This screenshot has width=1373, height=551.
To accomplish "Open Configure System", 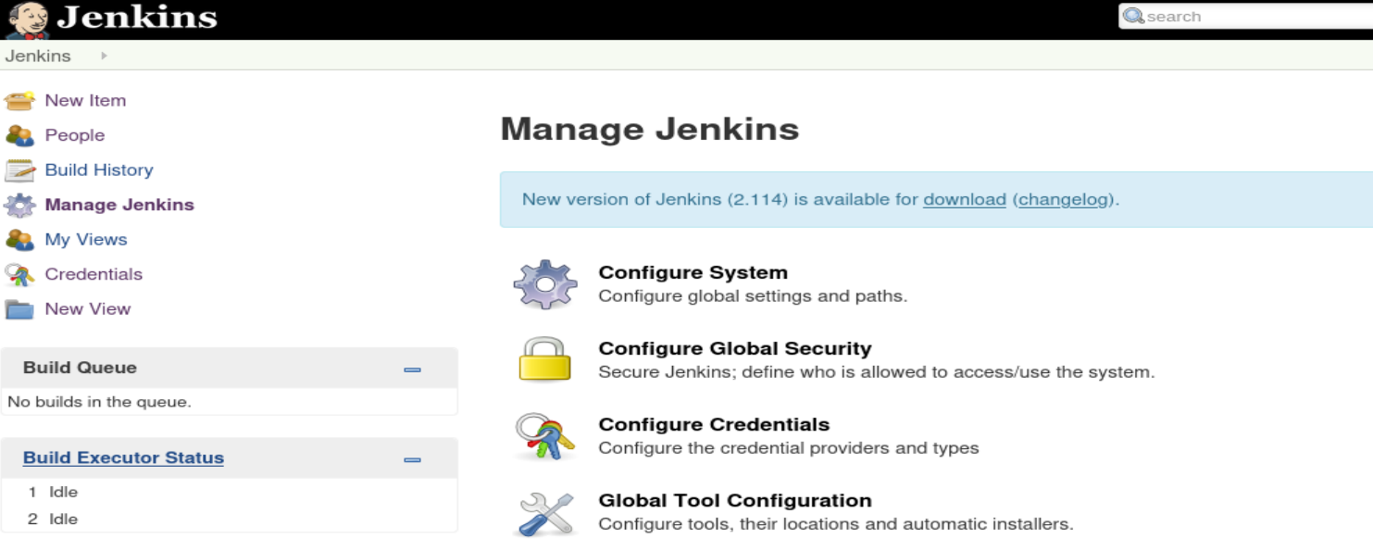I will click(693, 272).
